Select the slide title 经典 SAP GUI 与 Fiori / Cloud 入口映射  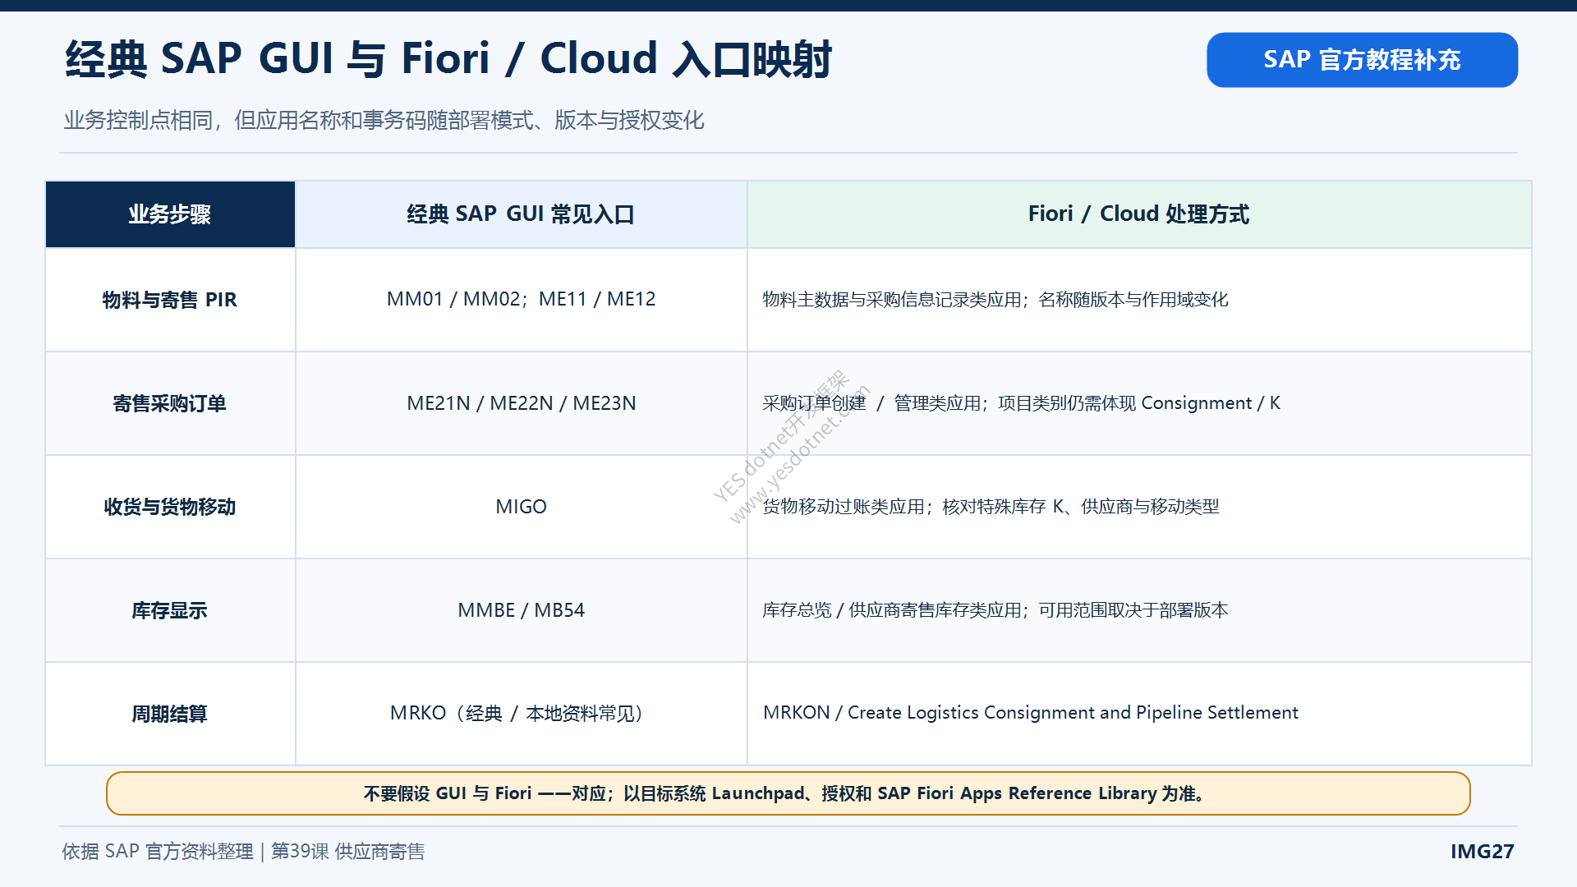(x=448, y=59)
